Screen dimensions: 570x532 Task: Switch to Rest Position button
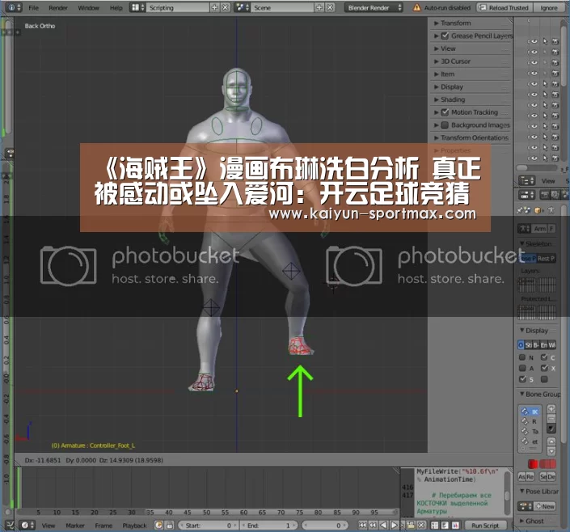point(546,258)
